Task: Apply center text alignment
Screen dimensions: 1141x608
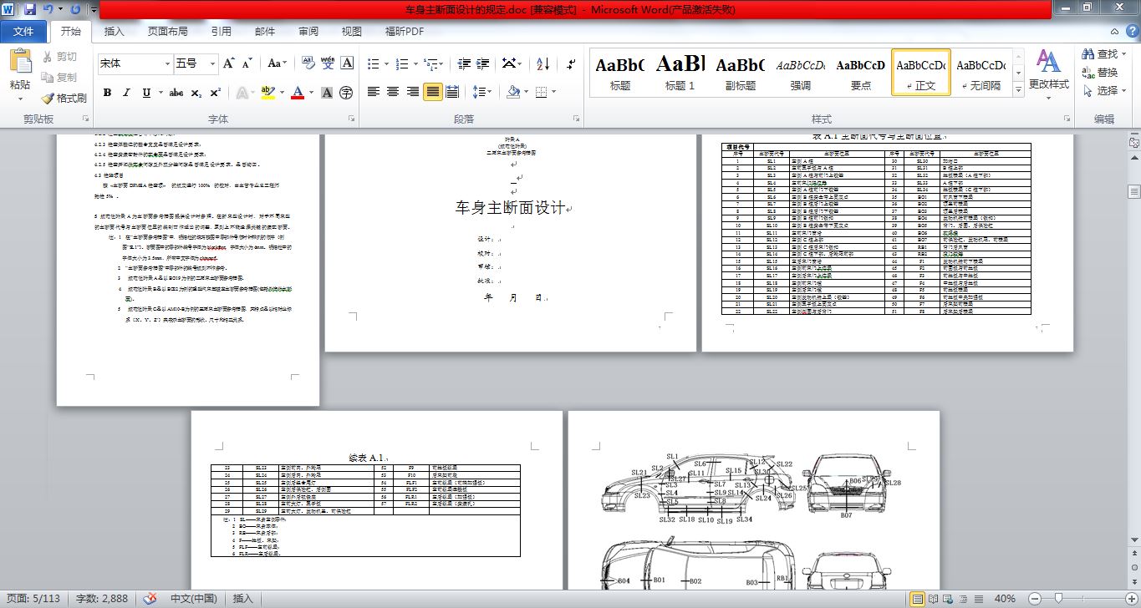Action: [x=393, y=92]
